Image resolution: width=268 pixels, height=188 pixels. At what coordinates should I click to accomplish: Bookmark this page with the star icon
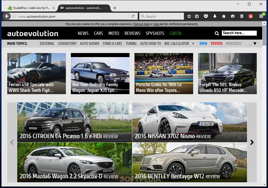pos(189,16)
